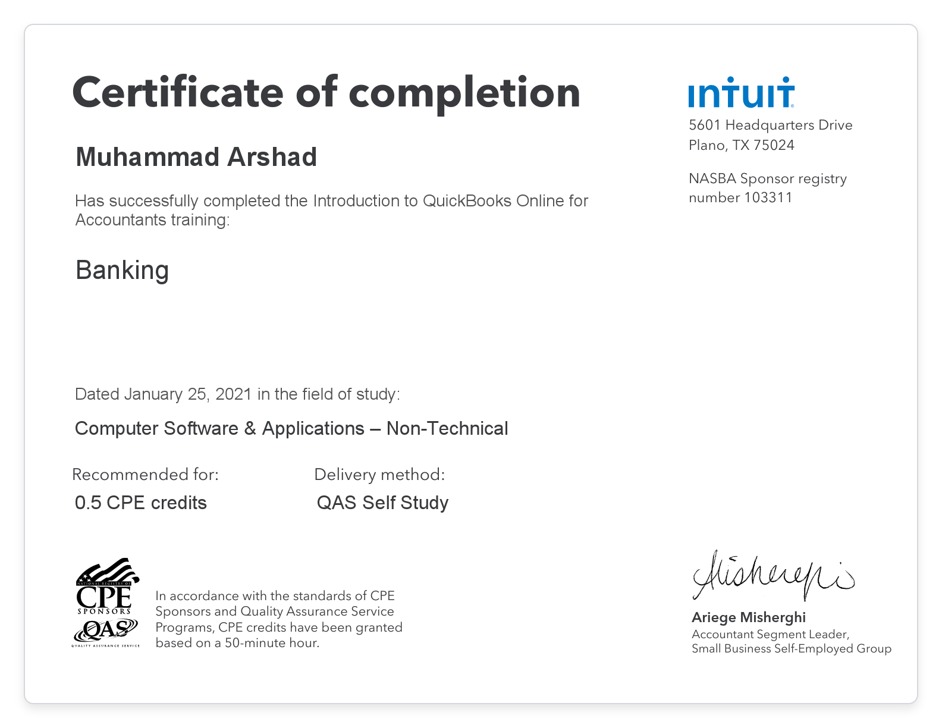Click 'number 103311'
942x728 pixels.
click(x=740, y=197)
